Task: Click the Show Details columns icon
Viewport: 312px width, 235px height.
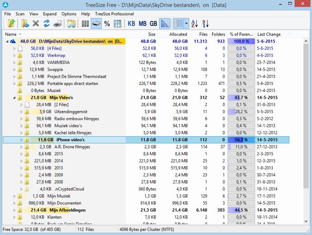Action: coord(84,23)
